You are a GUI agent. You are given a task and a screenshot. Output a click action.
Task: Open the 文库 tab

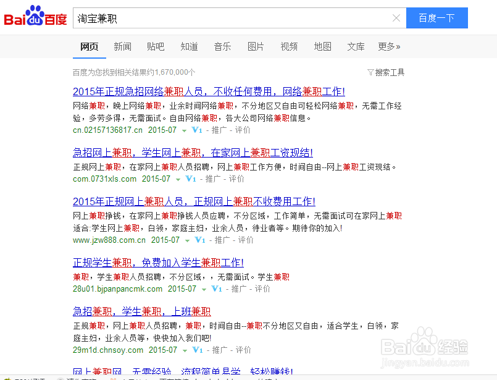[x=356, y=46]
